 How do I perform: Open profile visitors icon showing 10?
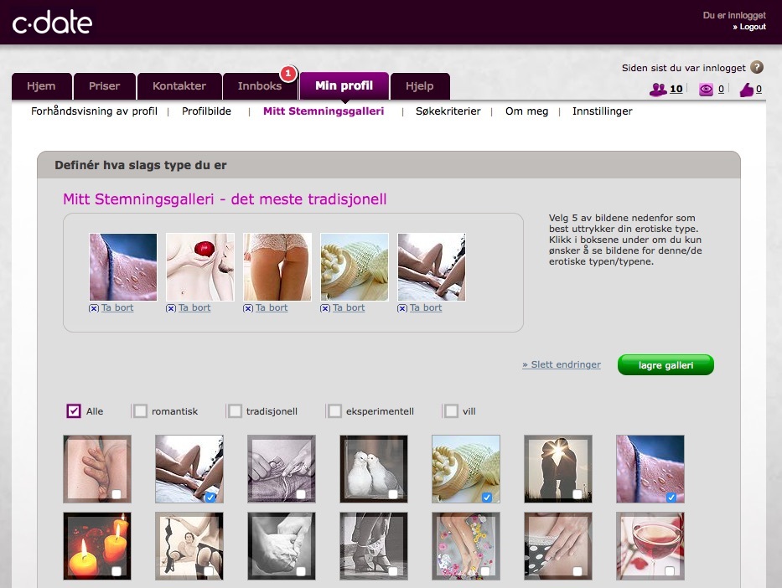(658, 90)
